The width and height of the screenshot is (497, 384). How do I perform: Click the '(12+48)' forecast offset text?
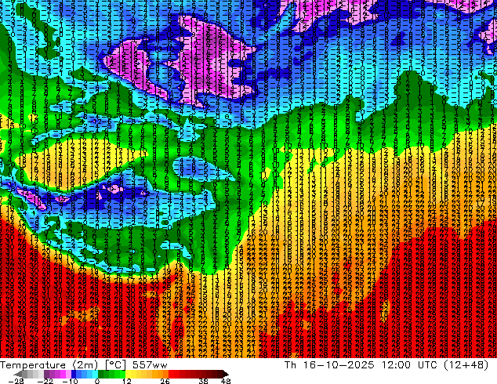[x=466, y=365]
